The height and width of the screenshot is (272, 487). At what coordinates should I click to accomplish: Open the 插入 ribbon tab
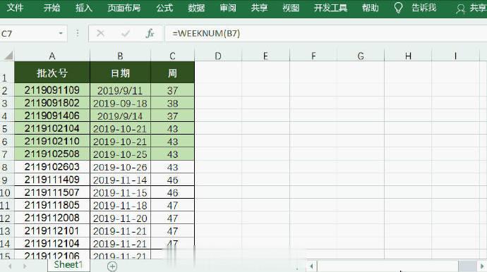click(x=84, y=8)
